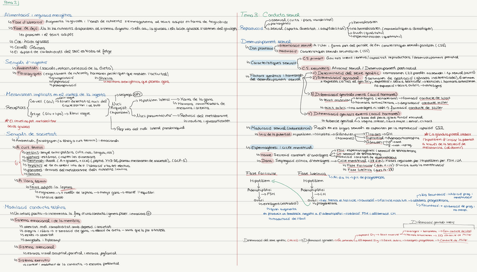This screenshot has height=272, width=477.
Task: Click '3) Diferenciació genitals interns'
Action: [x=354, y=94]
